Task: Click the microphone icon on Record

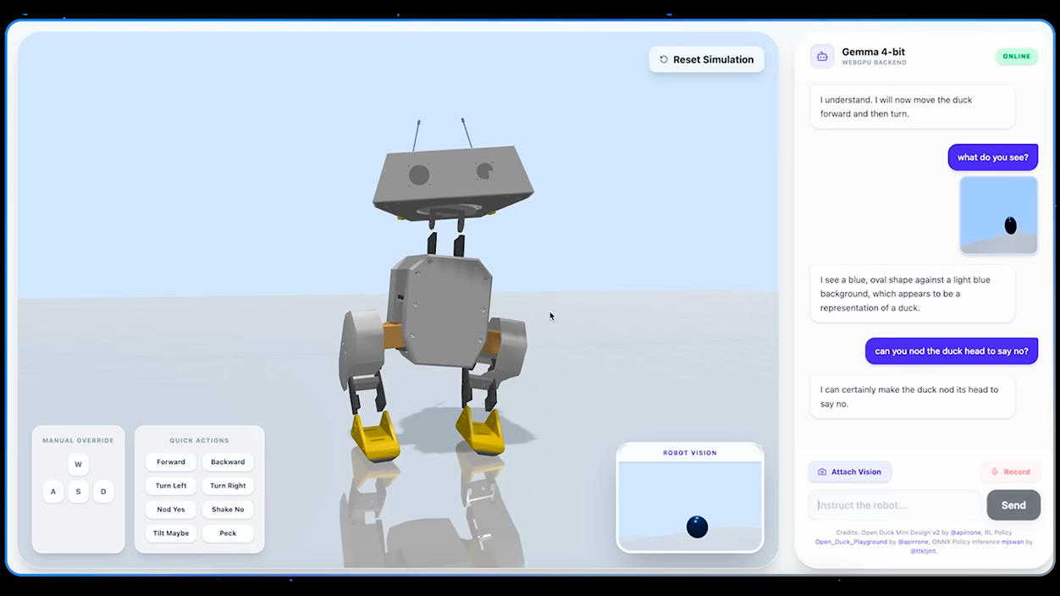Action: (x=996, y=472)
